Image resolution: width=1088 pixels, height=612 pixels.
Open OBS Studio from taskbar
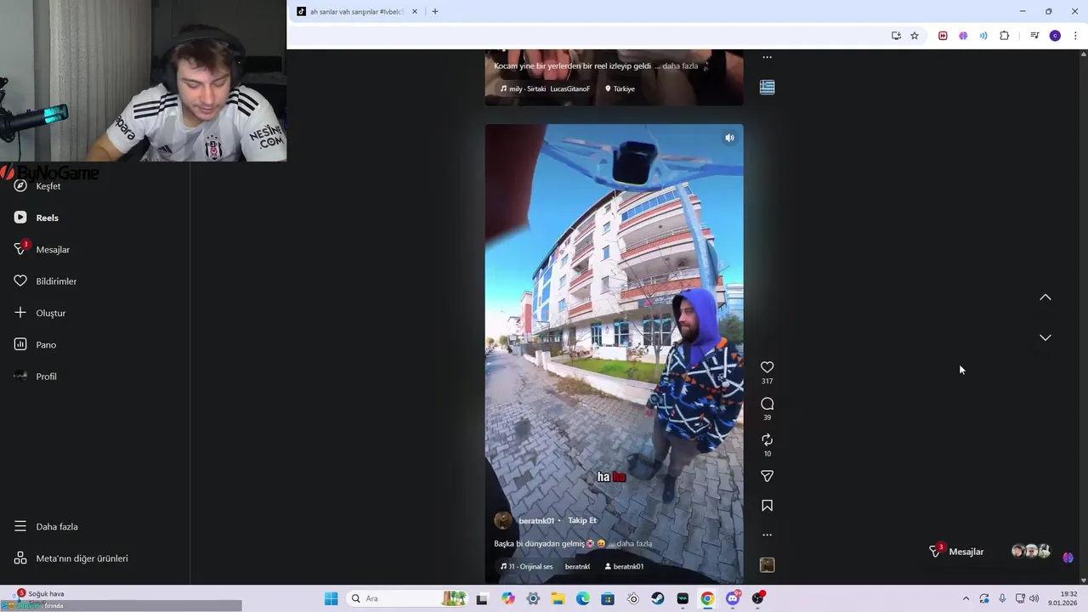(x=757, y=598)
